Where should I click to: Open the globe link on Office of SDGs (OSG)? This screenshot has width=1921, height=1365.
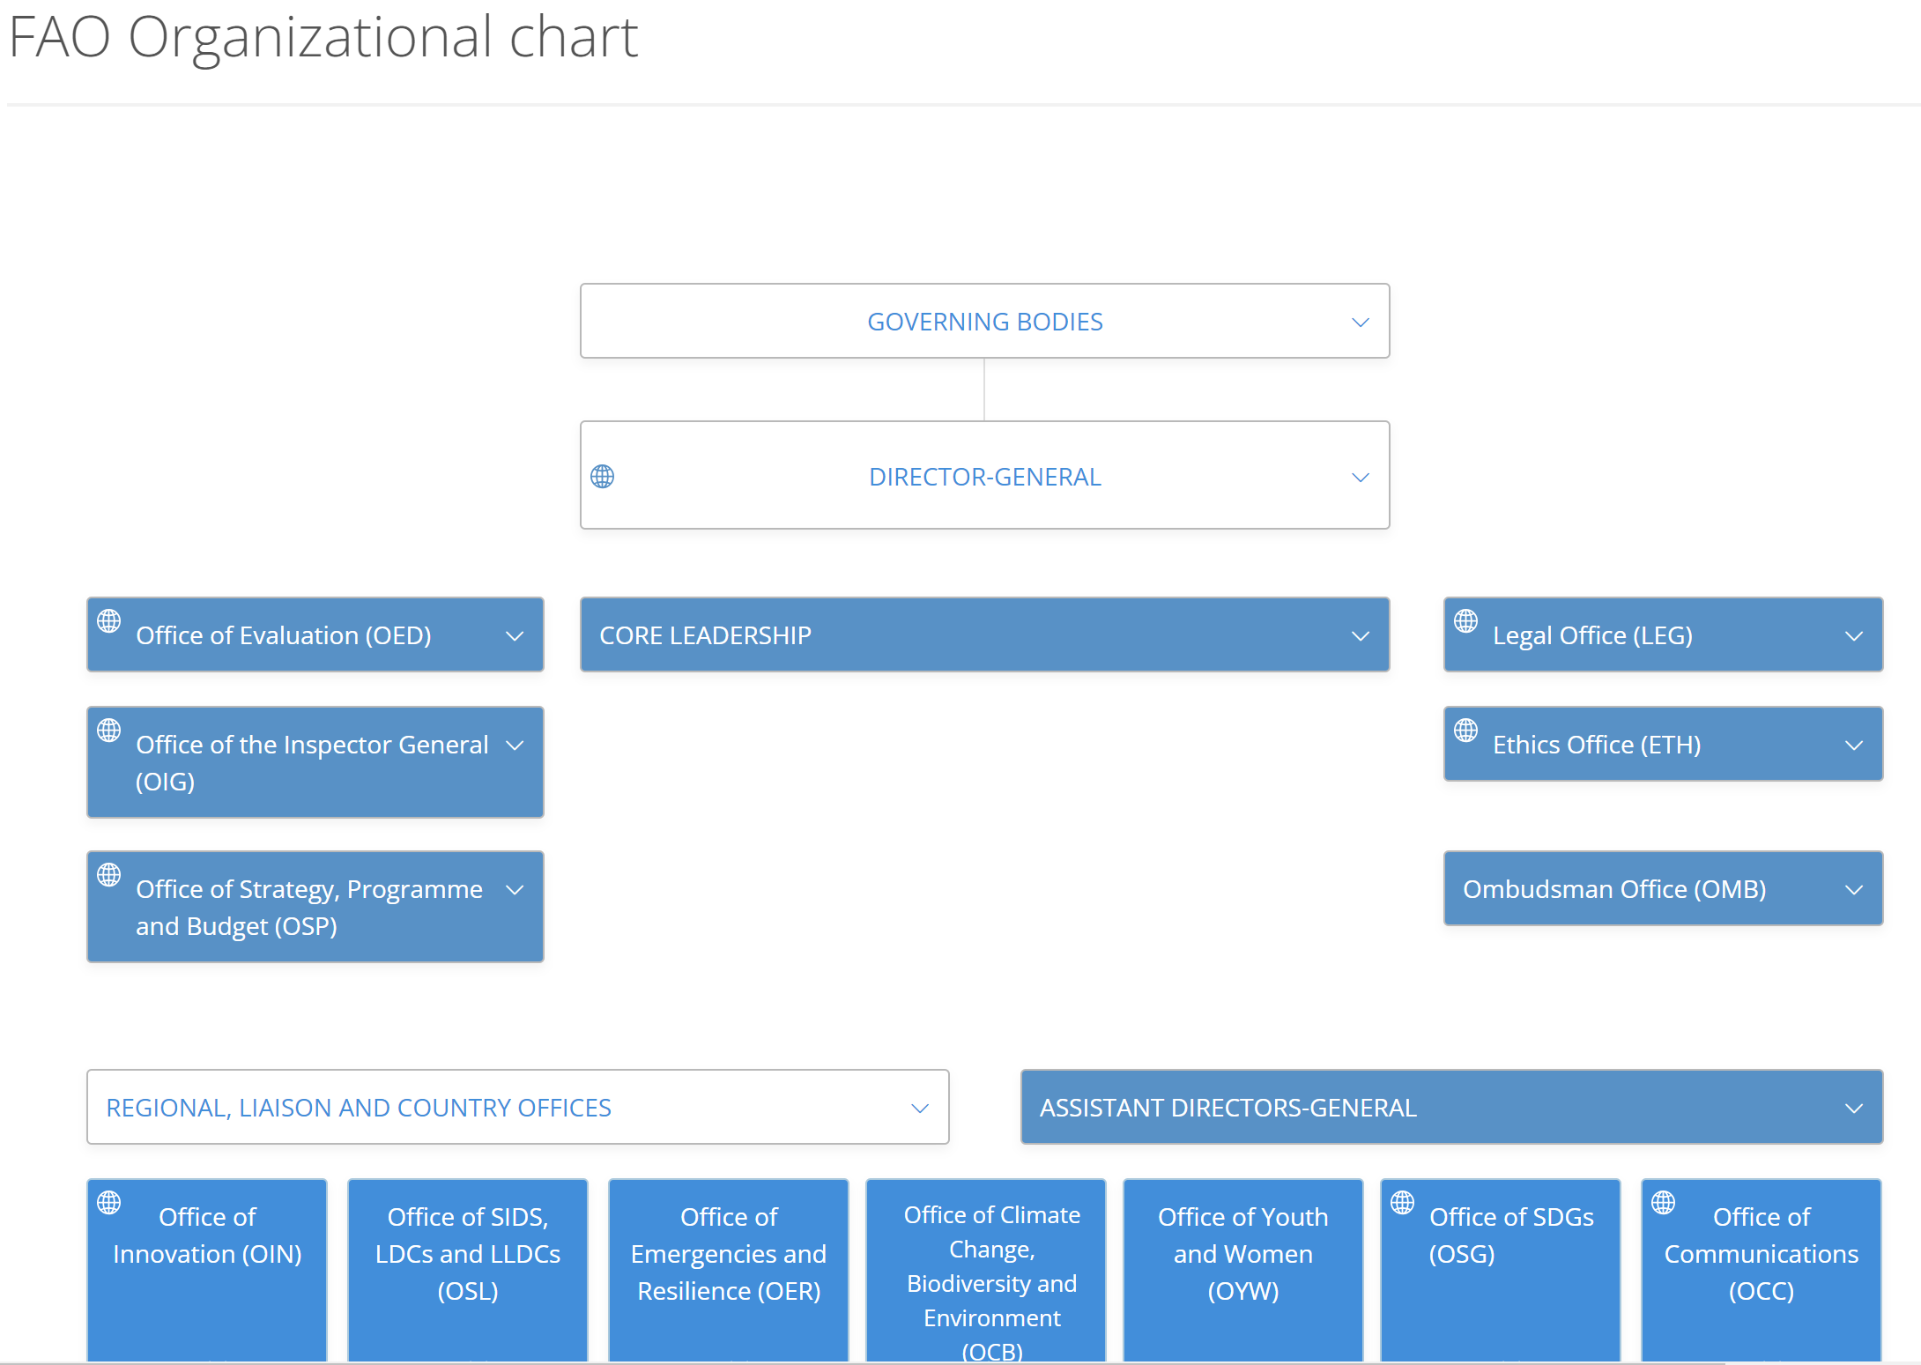(1403, 1203)
